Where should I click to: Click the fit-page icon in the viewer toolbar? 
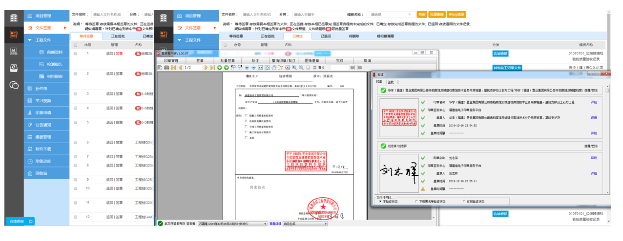point(267,68)
